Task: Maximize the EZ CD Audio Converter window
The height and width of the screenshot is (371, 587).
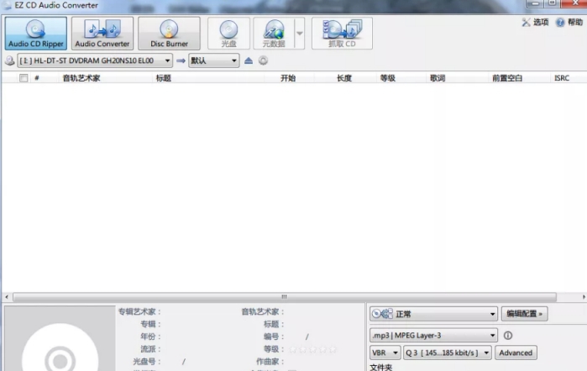Action: pos(552,3)
